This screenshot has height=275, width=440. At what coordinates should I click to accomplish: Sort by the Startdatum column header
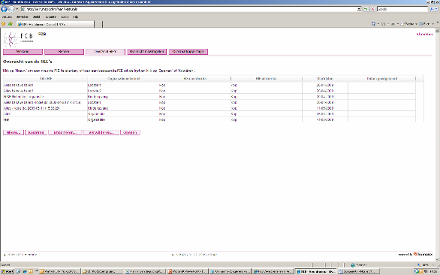[x=325, y=79]
